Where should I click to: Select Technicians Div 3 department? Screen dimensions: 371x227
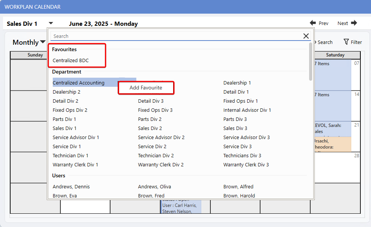click(242, 156)
